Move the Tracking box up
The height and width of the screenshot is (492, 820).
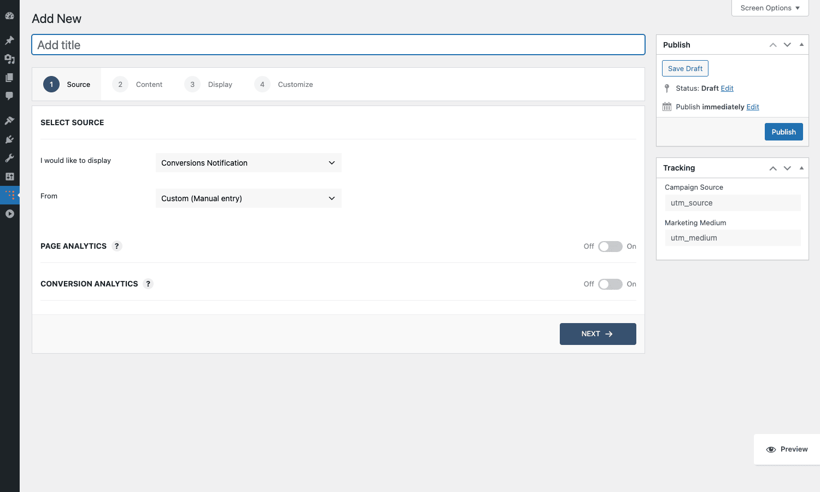[x=773, y=168]
